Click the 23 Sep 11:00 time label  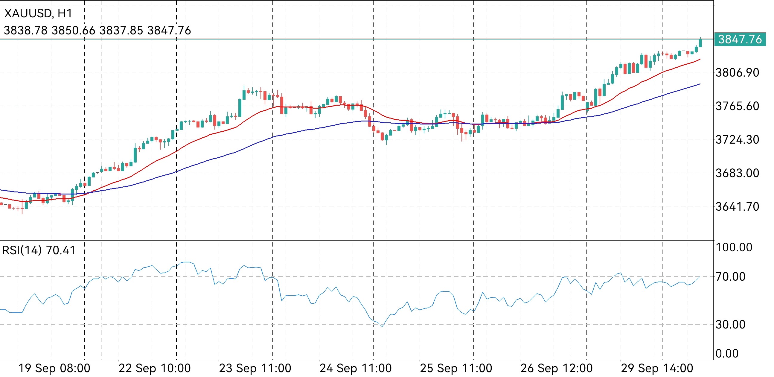[255, 368]
